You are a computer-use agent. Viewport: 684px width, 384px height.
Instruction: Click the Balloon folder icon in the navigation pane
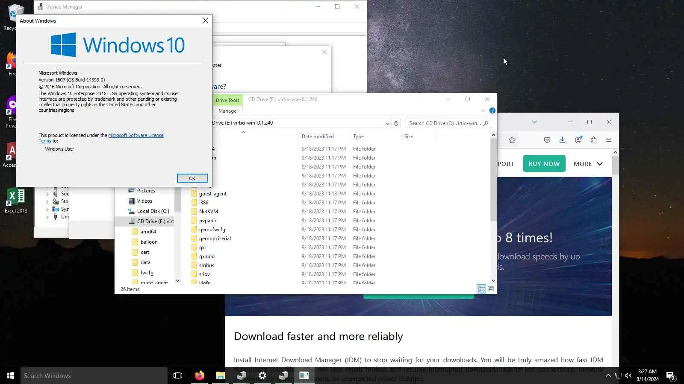click(135, 242)
